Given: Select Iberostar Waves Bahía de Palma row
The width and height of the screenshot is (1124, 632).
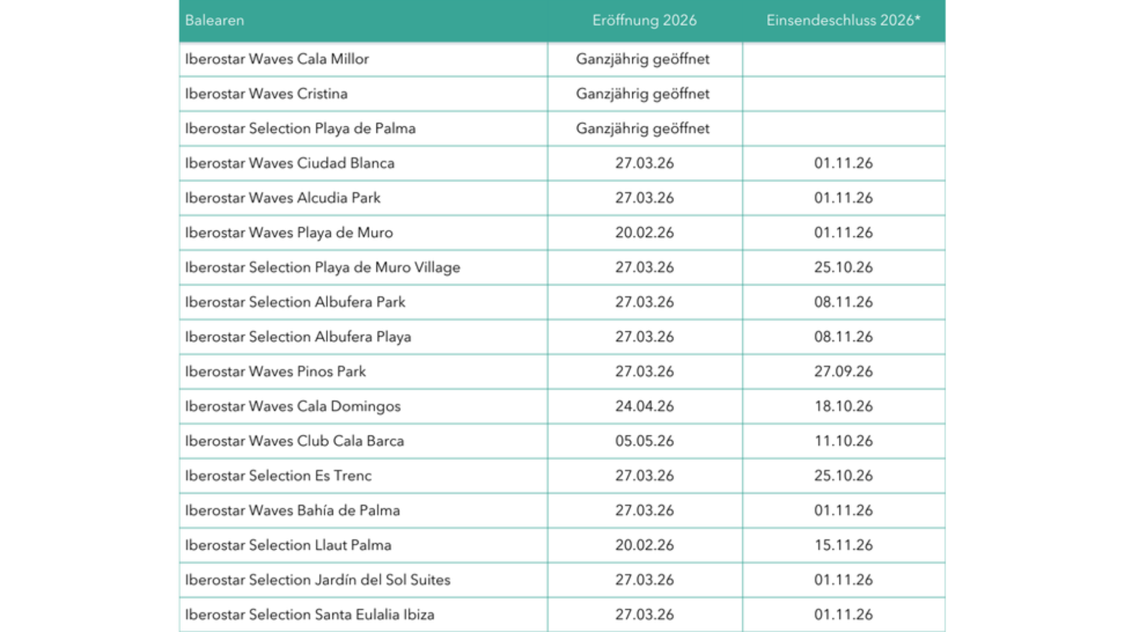Looking at the screenshot, I should point(292,510).
